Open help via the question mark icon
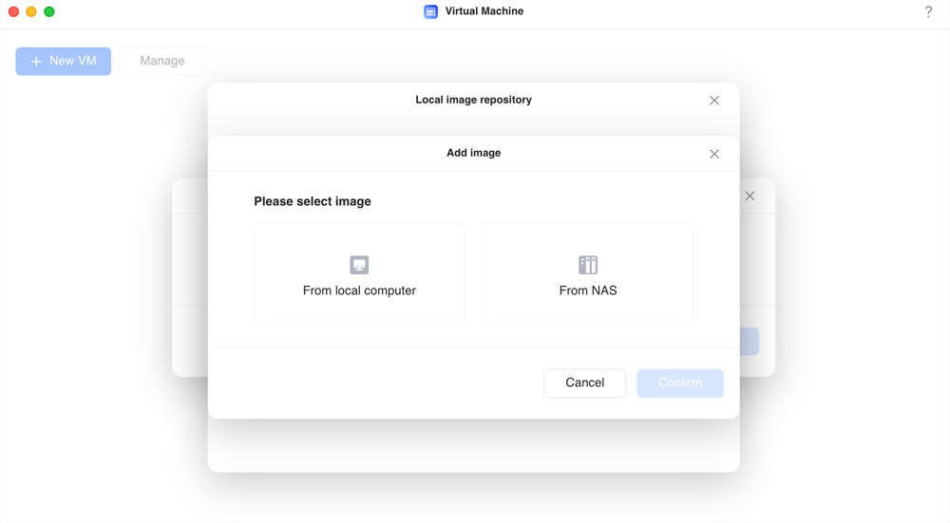 pos(928,11)
